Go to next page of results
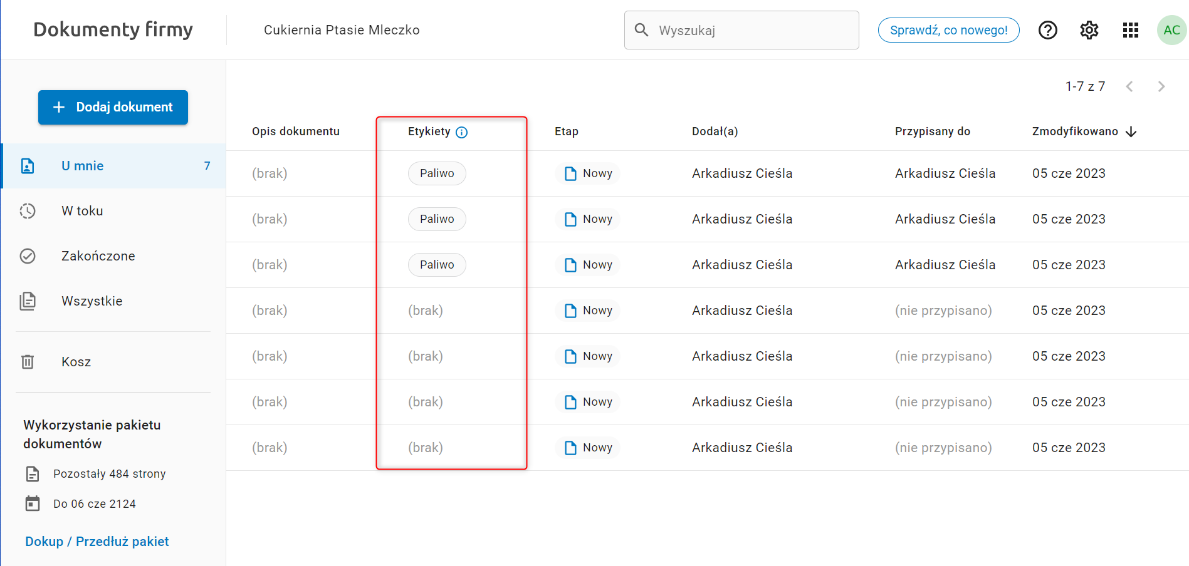 click(1161, 86)
